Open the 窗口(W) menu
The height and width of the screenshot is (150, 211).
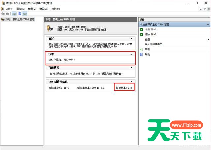pyautogui.click(x=44, y=9)
